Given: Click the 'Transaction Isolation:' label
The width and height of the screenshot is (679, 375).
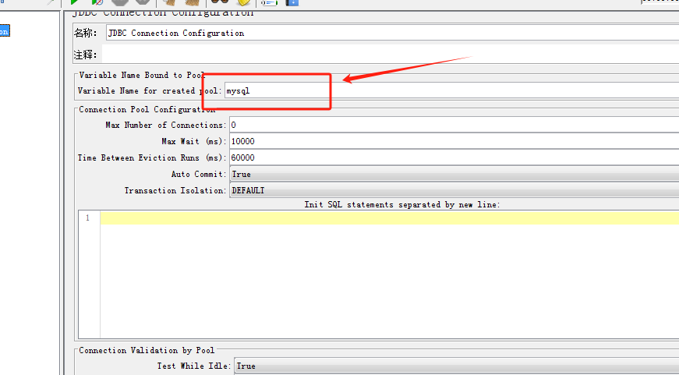Looking at the screenshot, I should [176, 190].
